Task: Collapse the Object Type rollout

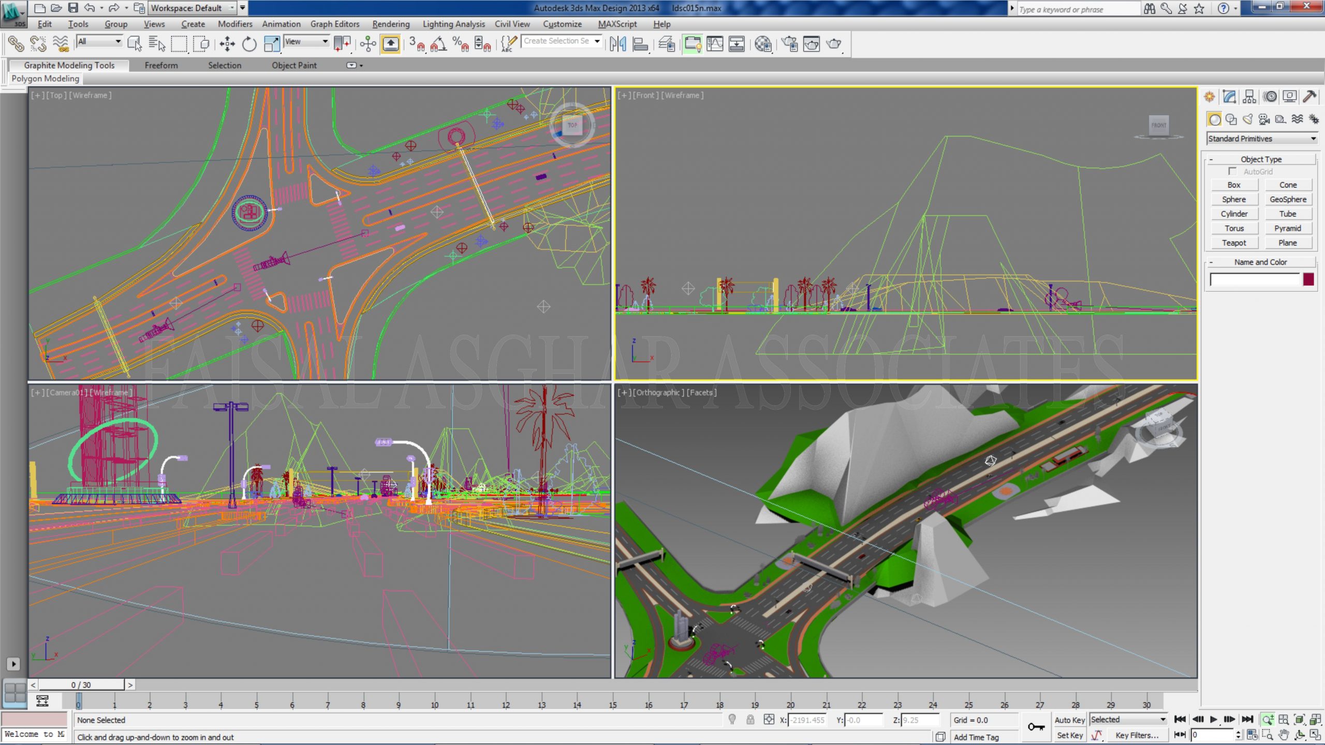Action: point(1261,159)
